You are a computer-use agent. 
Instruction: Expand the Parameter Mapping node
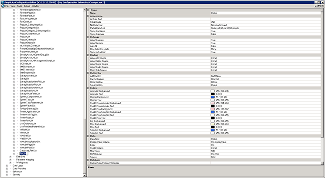click(x=10, y=160)
